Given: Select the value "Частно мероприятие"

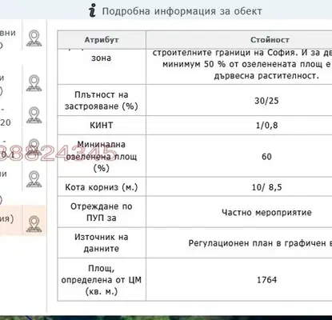Looking at the screenshot, I should 266,213.
